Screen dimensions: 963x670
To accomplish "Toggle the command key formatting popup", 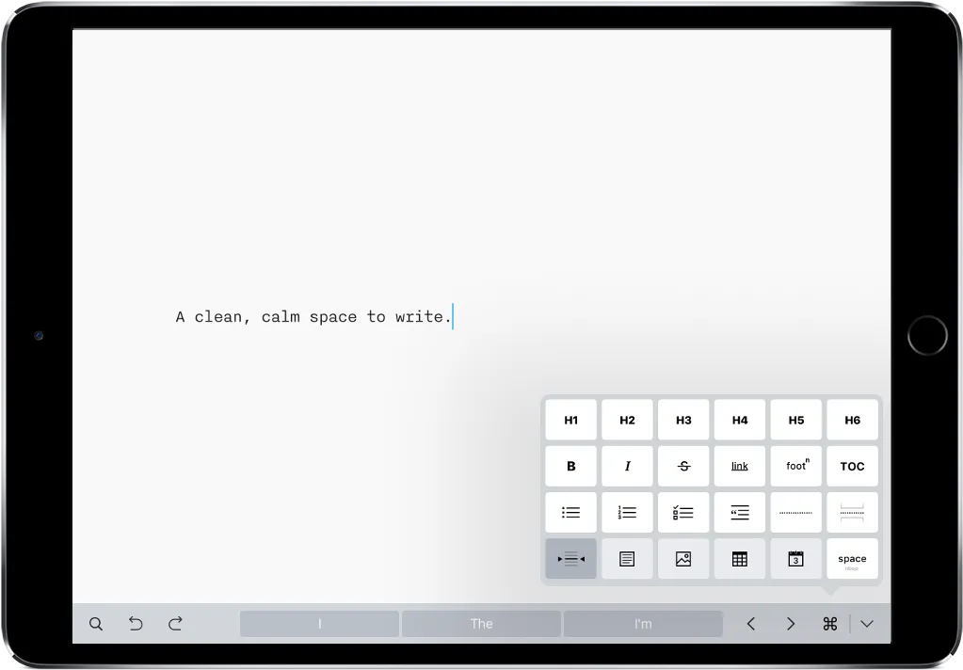I will coord(829,624).
